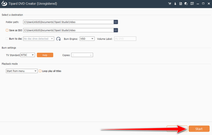The width and height of the screenshot is (212, 135).
Task: Click the Volume Label input field
Action: (125, 39)
